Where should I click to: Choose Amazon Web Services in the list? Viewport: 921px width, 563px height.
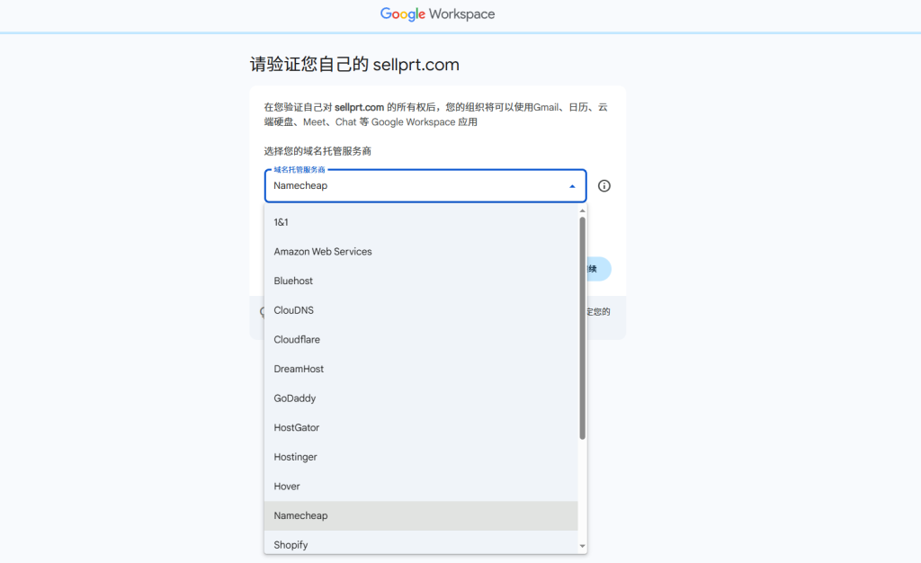[x=322, y=251]
